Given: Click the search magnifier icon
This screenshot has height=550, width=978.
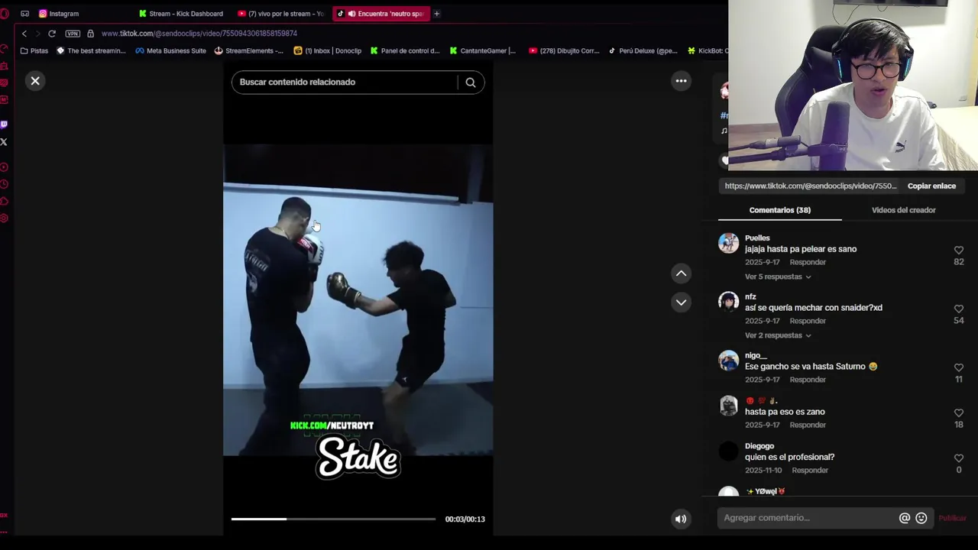Looking at the screenshot, I should coord(471,82).
